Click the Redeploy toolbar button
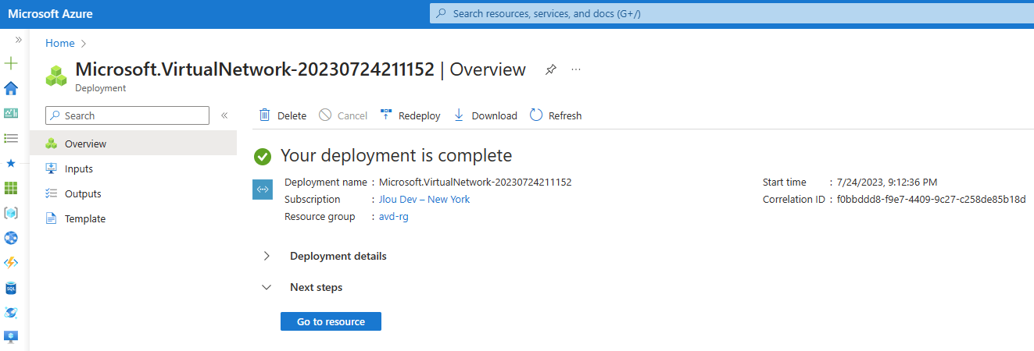 [410, 115]
